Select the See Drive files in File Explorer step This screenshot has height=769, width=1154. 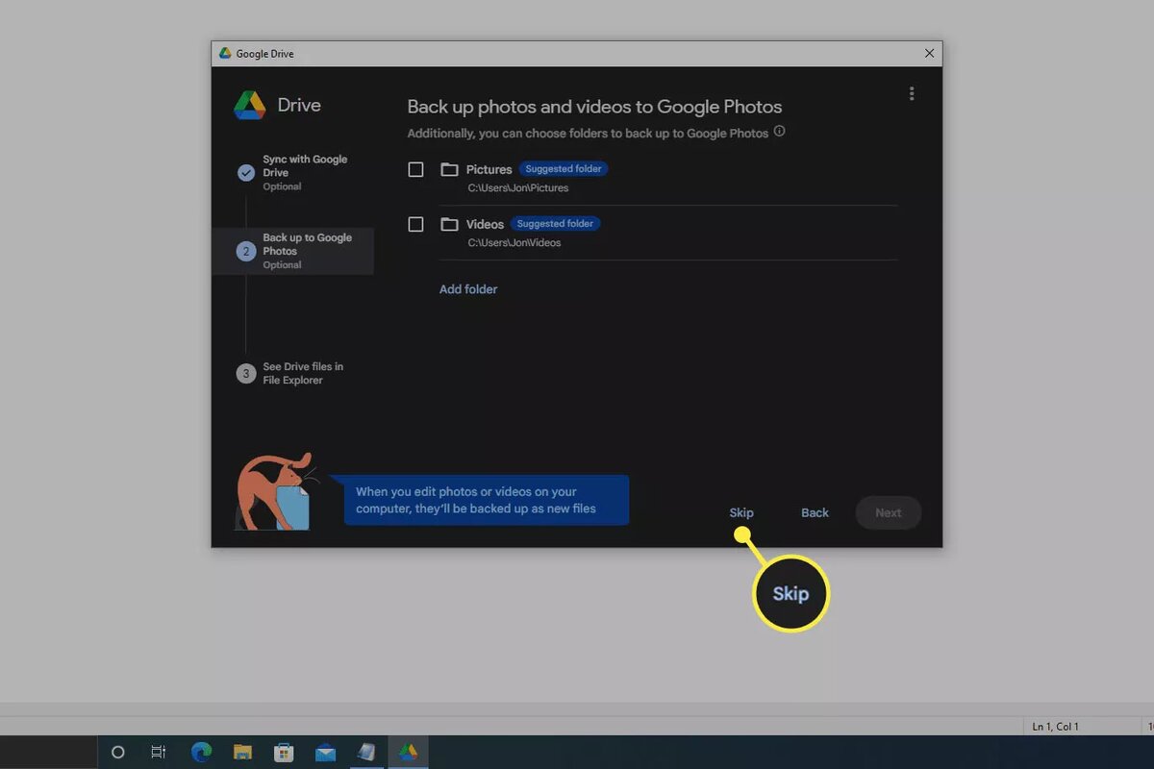(x=292, y=374)
